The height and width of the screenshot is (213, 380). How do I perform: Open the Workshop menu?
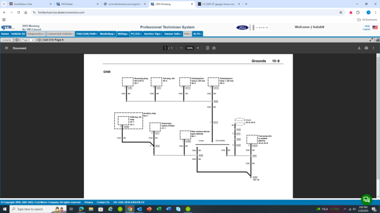pyautogui.click(x=107, y=34)
